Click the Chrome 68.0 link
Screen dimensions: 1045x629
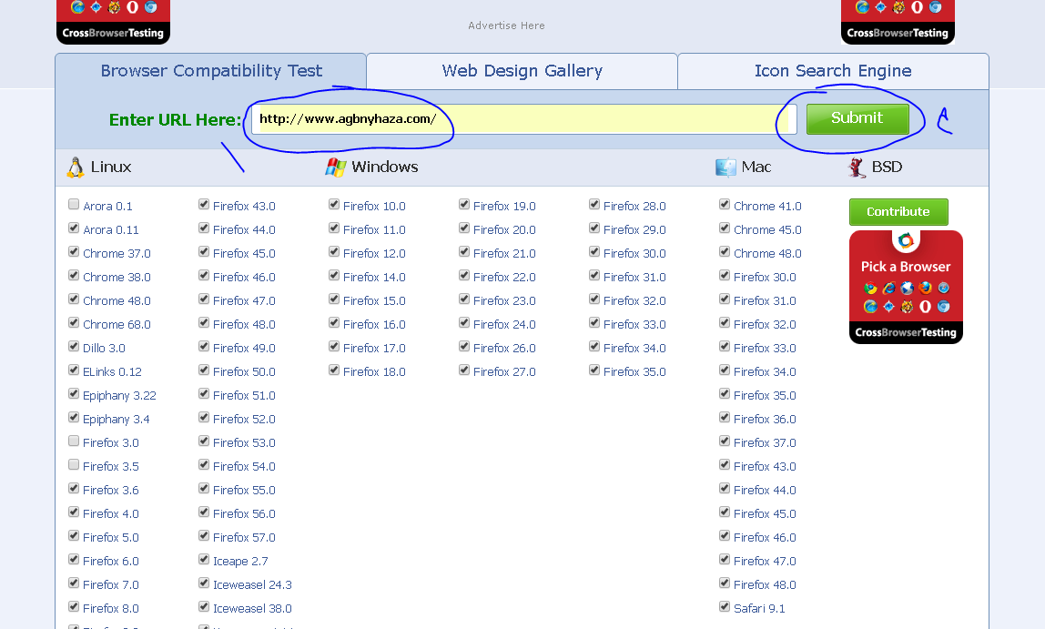(x=117, y=324)
